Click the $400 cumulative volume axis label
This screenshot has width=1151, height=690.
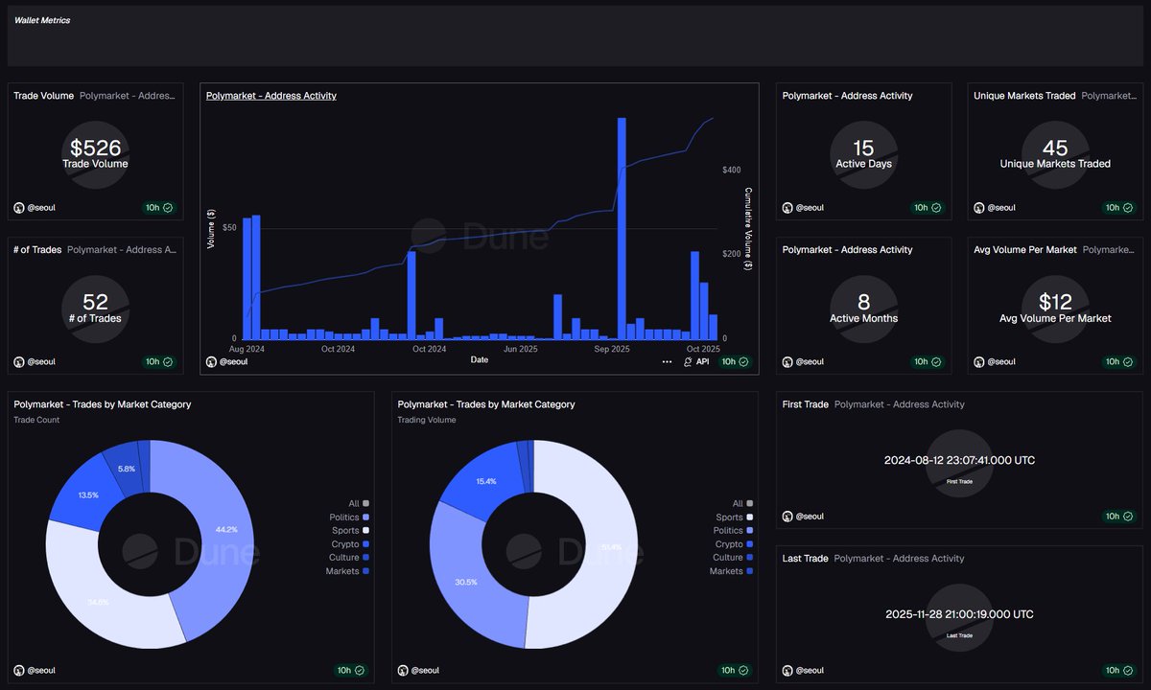pos(731,170)
